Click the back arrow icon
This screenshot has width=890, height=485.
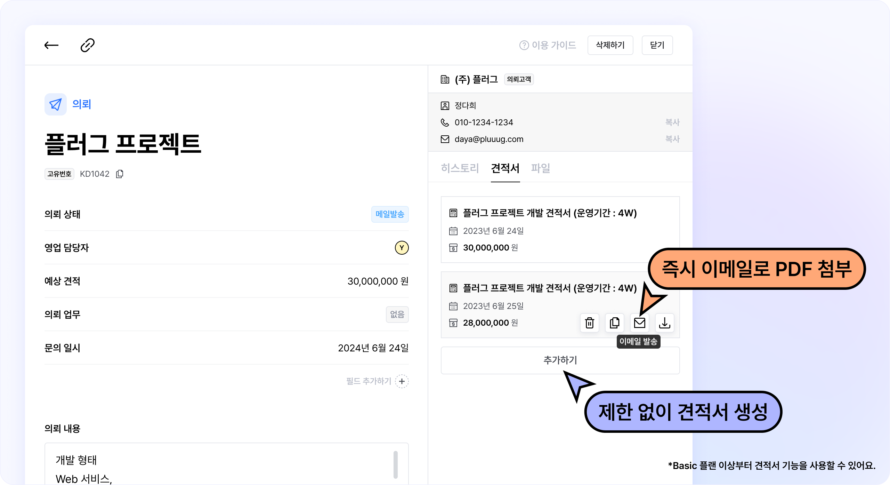click(51, 45)
